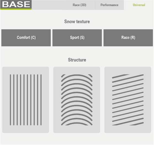154x145 pixels.
Task: Click the Structure section heading
Action: [77, 60]
